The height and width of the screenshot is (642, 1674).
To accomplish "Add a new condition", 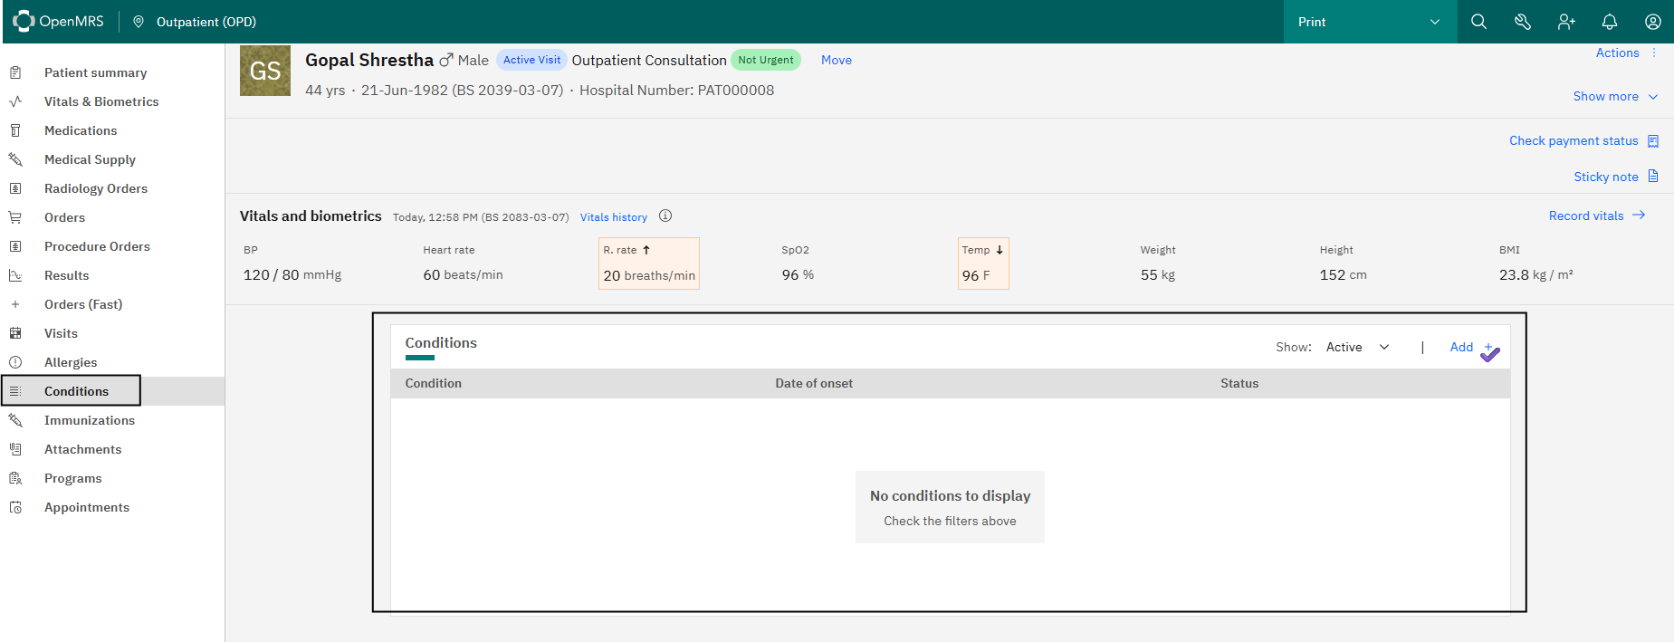I will coord(1471,347).
